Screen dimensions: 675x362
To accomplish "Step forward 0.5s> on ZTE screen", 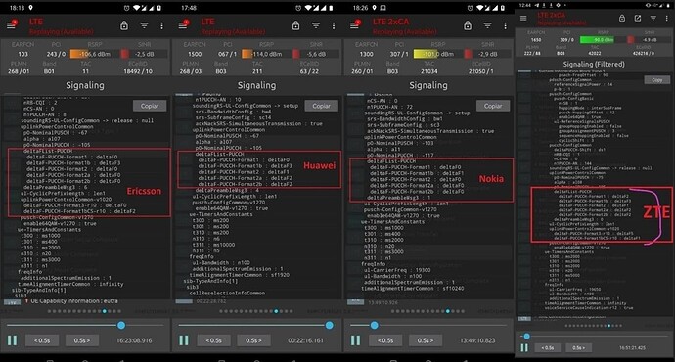I will tap(578, 347).
